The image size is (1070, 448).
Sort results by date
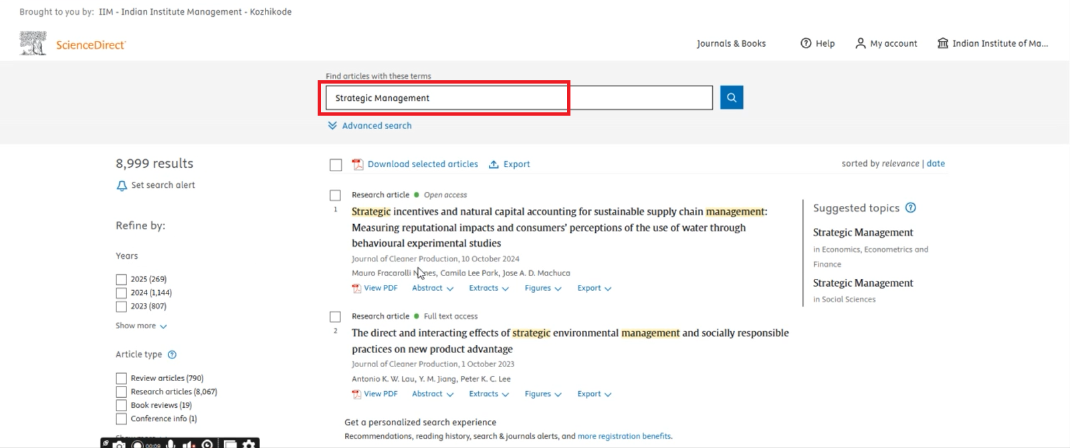(936, 163)
